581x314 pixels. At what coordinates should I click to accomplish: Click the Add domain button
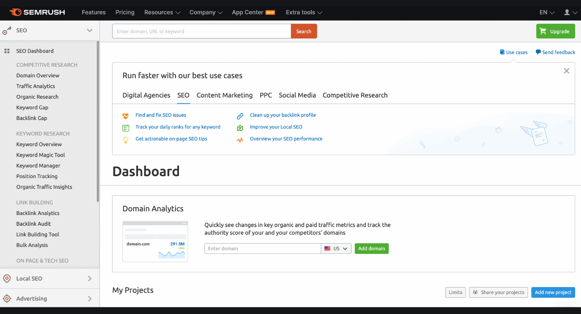pos(372,248)
